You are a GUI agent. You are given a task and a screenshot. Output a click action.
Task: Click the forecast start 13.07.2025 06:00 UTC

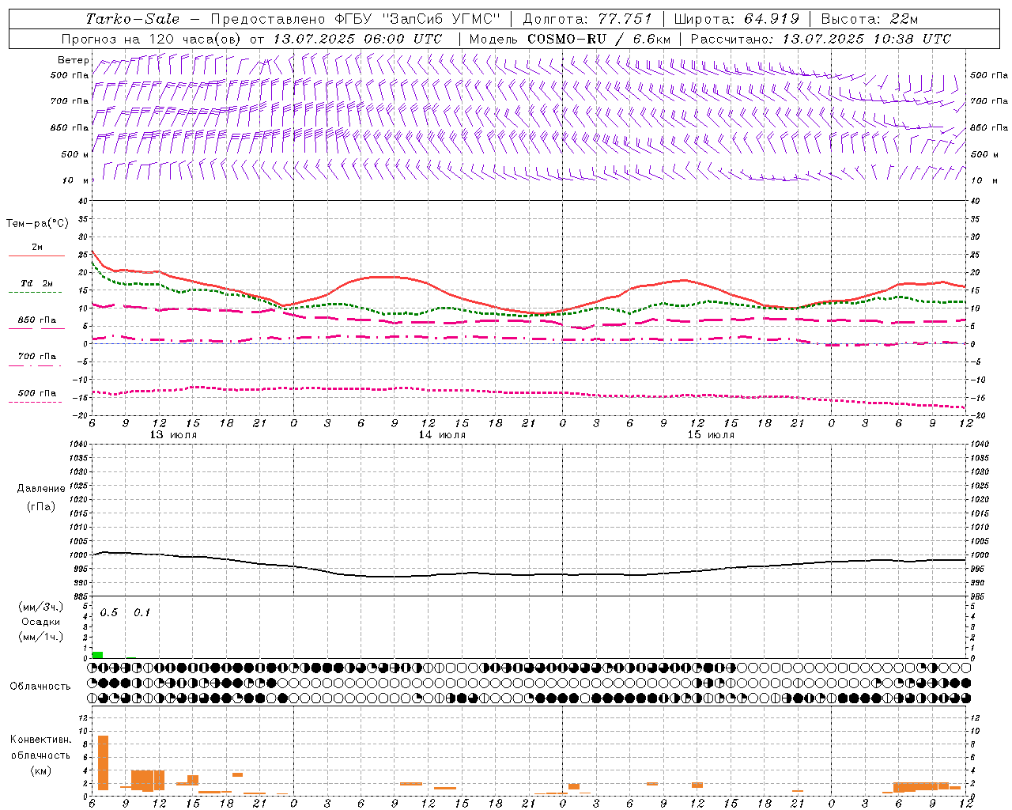(357, 39)
